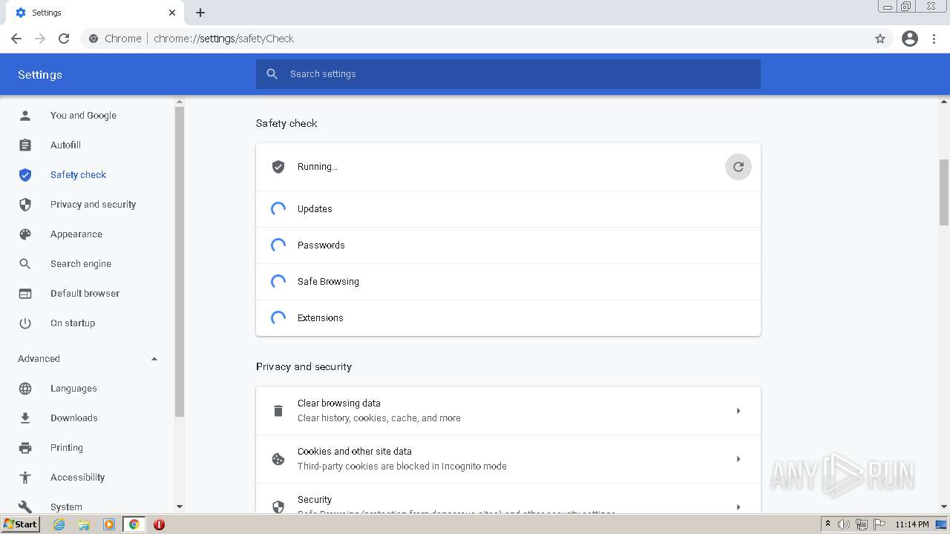
Task: Open Default browser settings
Action: coord(85,294)
